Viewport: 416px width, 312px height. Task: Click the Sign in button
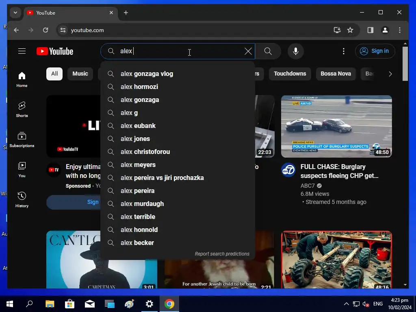tap(375, 51)
